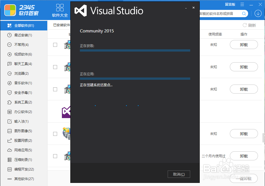Click 卸载 in the 二个月内使用过 row
The height and width of the screenshot is (186, 265).
point(244,156)
